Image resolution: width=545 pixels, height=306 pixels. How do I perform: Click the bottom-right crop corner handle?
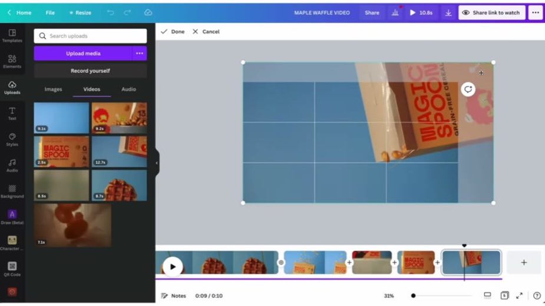[x=494, y=203]
